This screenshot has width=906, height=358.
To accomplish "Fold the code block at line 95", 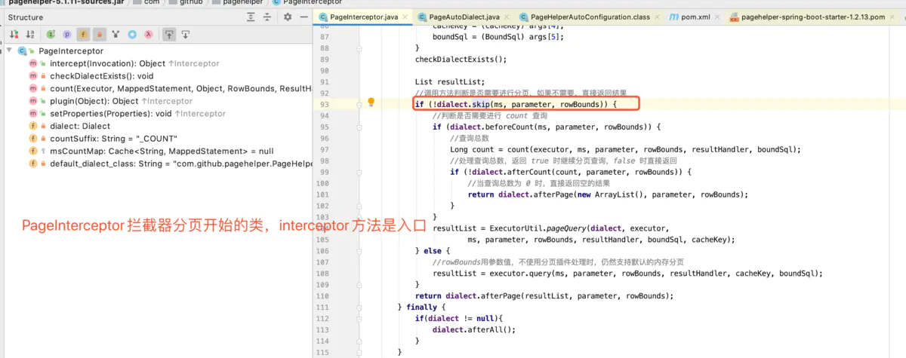I will click(x=359, y=127).
